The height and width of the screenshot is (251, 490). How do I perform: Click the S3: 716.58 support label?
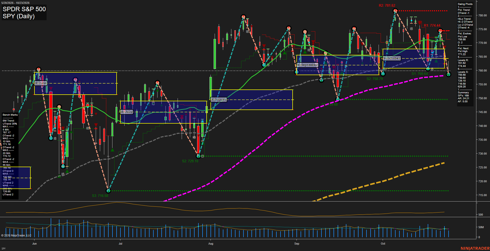tap(100, 196)
